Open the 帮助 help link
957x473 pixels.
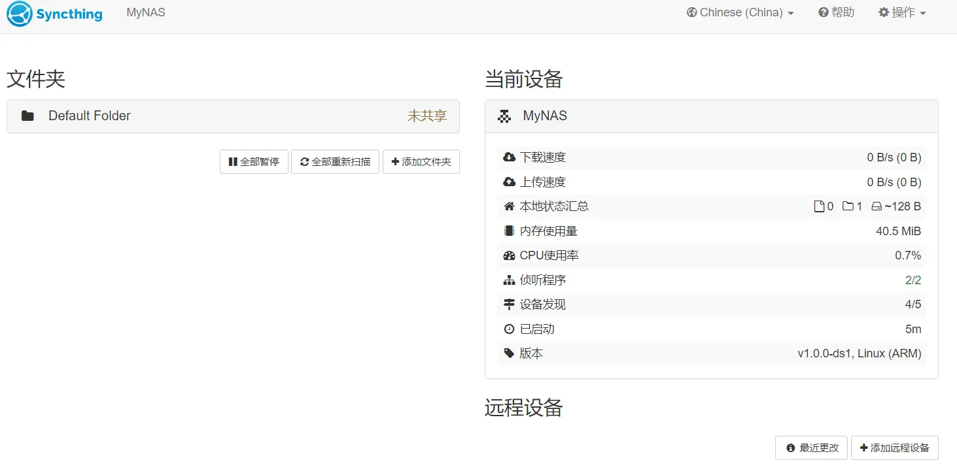[837, 12]
